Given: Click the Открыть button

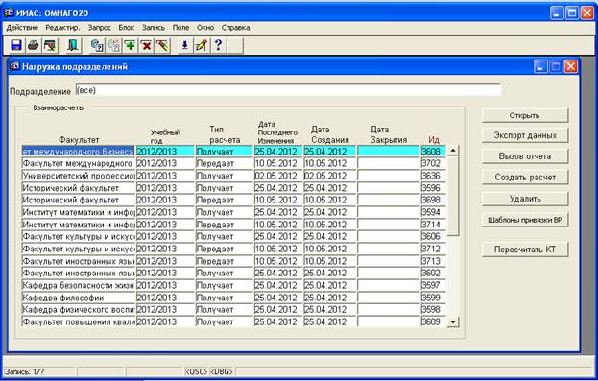Looking at the screenshot, I should click(525, 115).
